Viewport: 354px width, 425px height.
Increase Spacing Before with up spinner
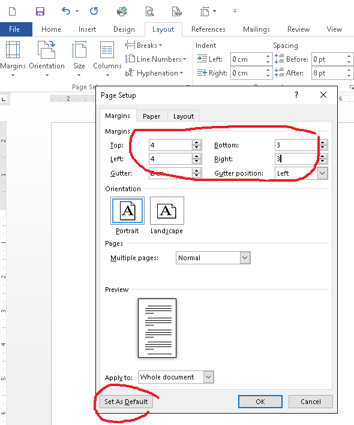coord(349,56)
